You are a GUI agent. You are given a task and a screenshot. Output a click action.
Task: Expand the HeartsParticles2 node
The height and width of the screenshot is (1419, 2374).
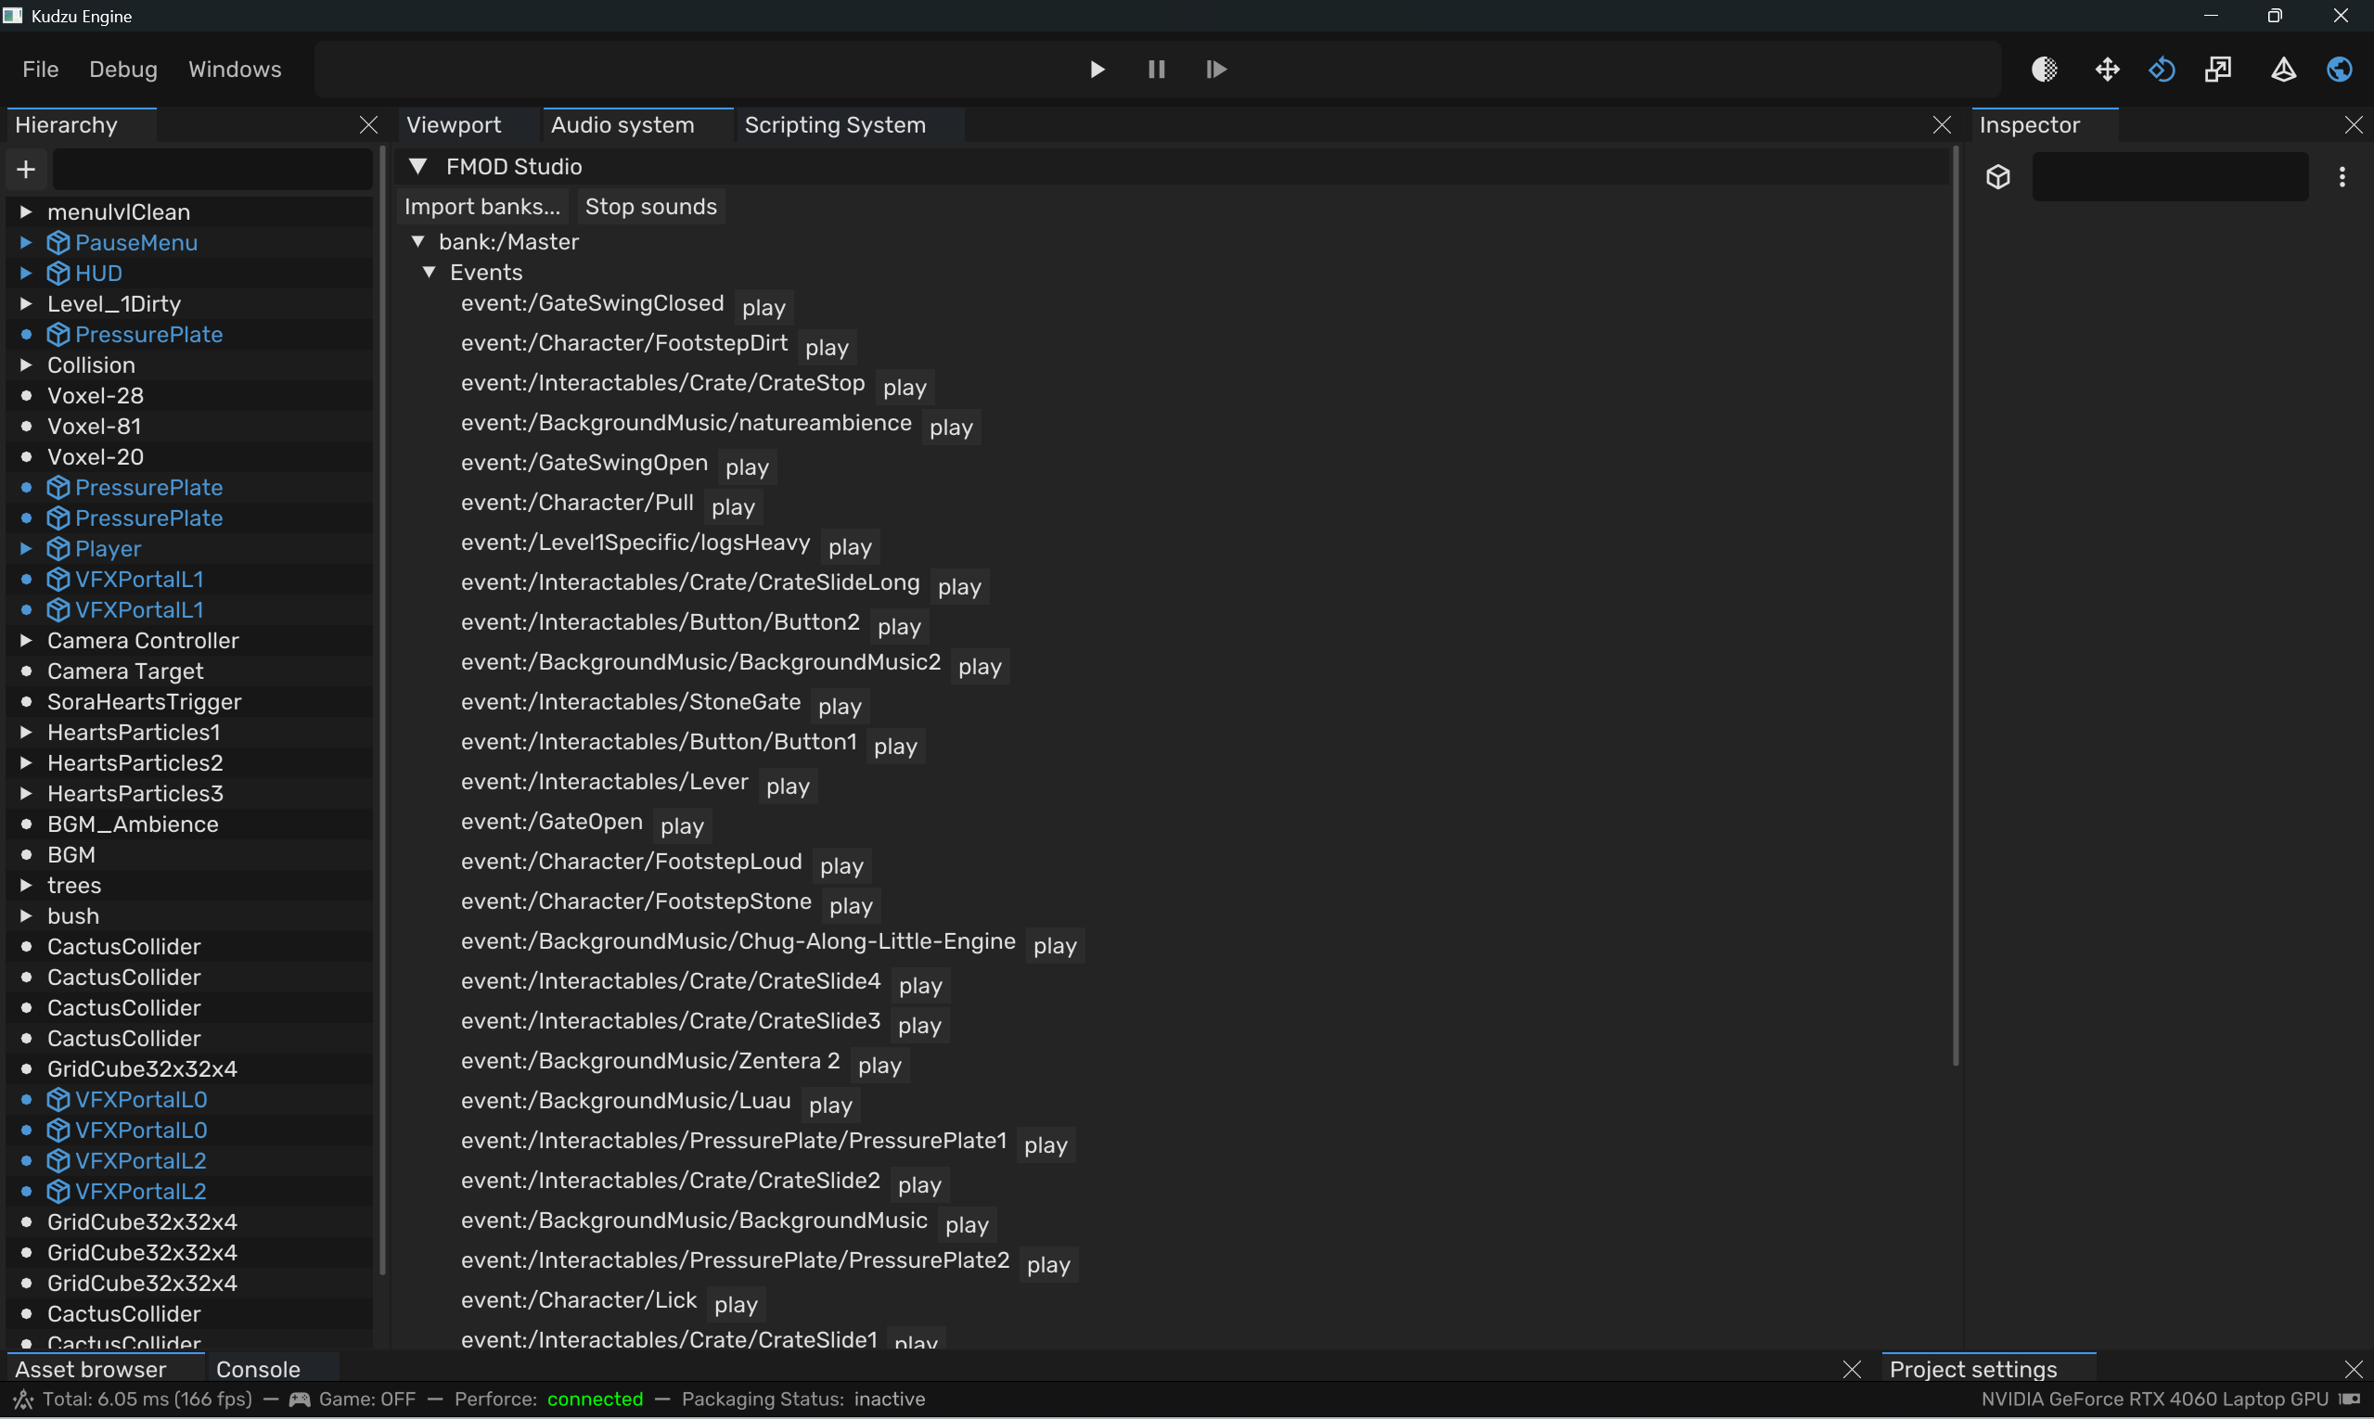coord(26,763)
